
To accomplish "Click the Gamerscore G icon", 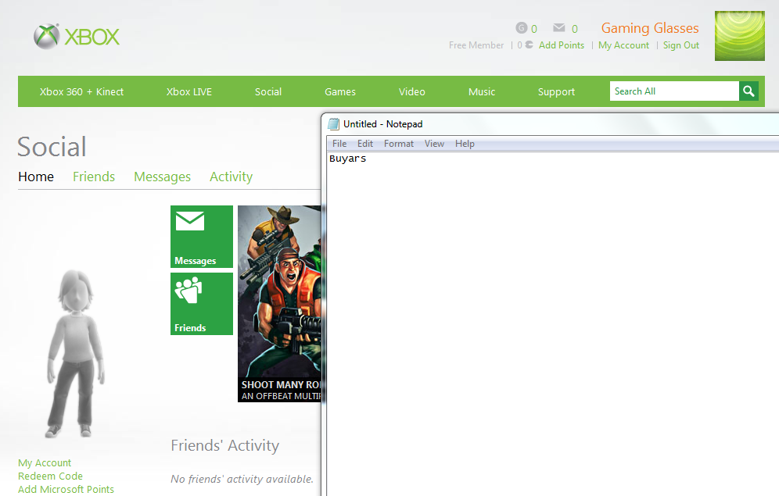I will (521, 28).
